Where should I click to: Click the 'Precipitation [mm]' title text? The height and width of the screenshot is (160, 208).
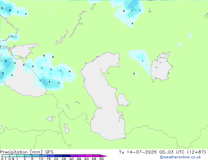tap(21, 152)
